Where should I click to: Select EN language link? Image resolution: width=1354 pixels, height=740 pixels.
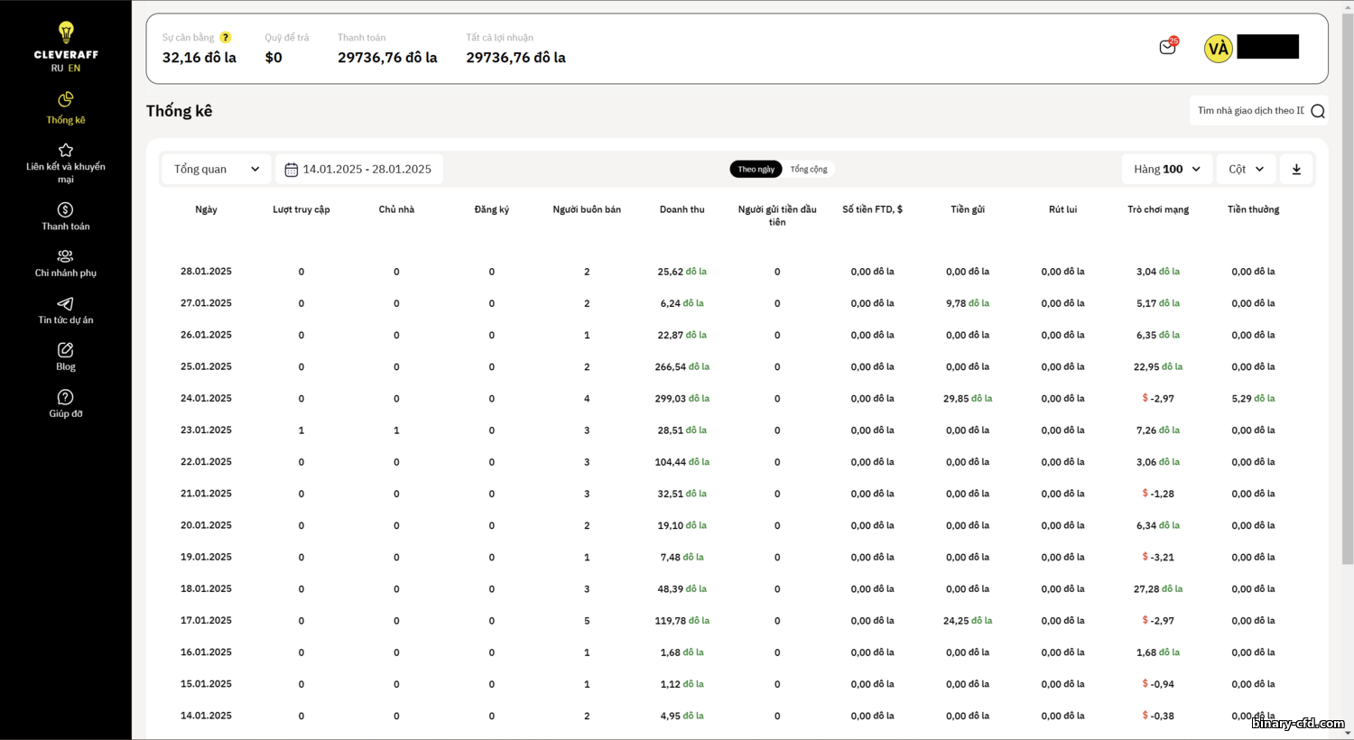[x=74, y=69]
